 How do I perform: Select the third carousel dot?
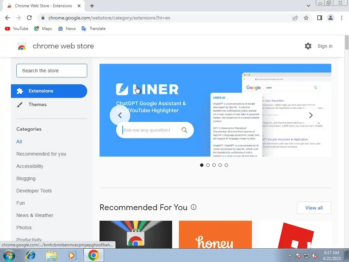pos(214,165)
